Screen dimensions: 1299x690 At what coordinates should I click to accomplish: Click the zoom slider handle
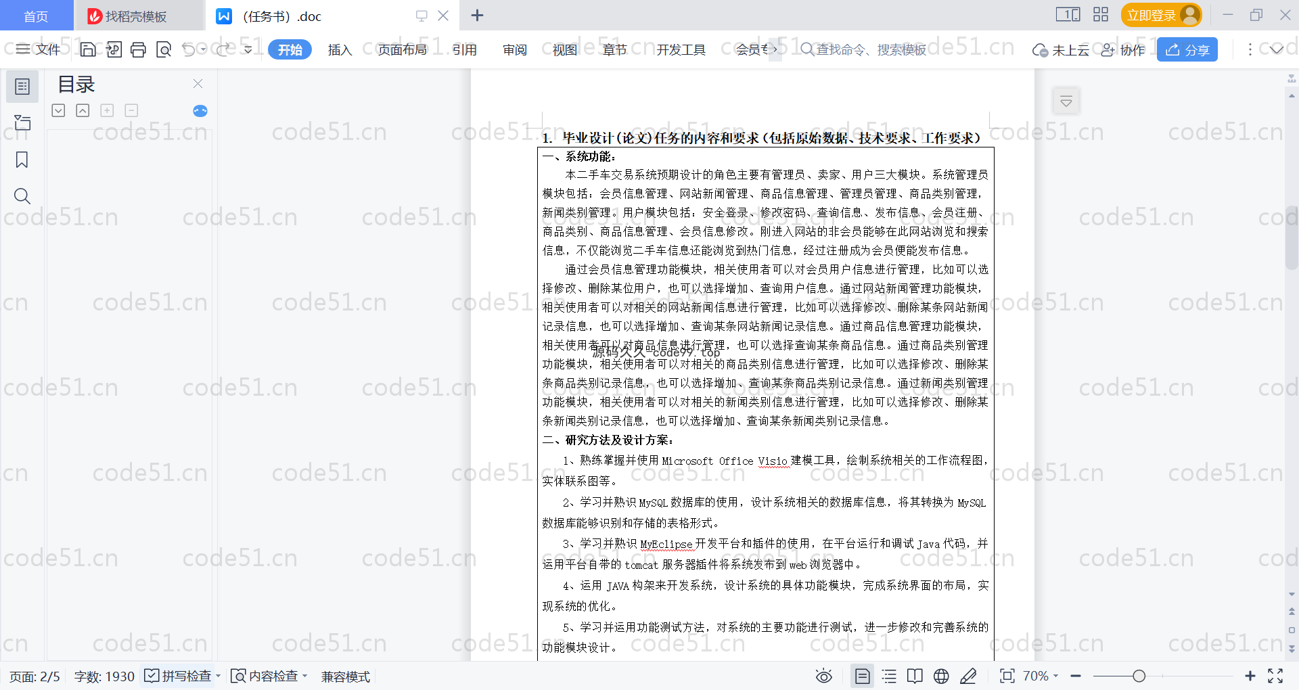point(1139,676)
